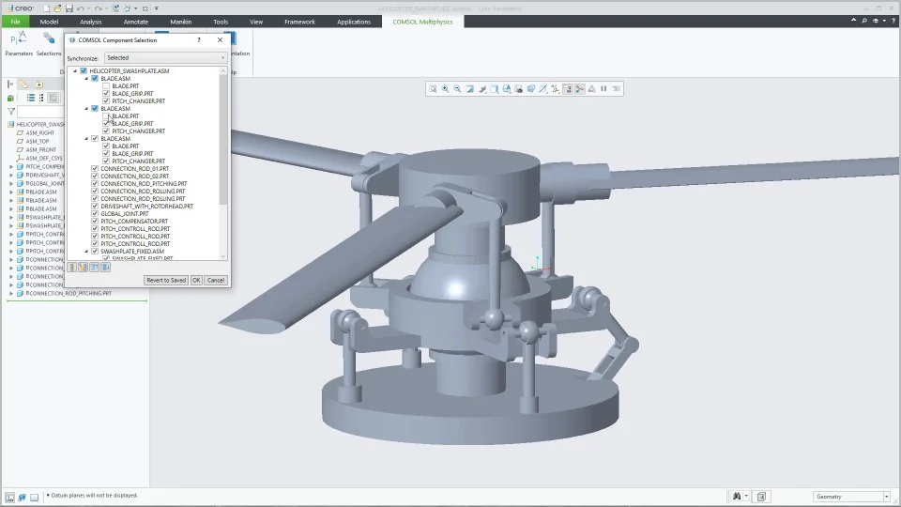The width and height of the screenshot is (901, 507).
Task: Disable the DRIVESHAFT_WITH_ROTORHEAD.PRT checkbox
Action: (x=95, y=207)
